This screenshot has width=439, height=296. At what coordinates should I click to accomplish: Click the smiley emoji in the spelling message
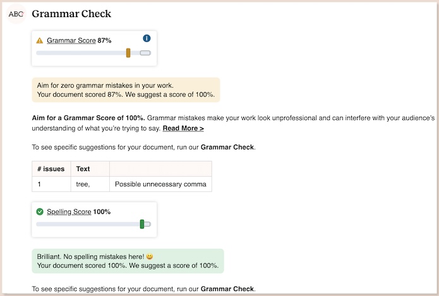[x=150, y=256]
